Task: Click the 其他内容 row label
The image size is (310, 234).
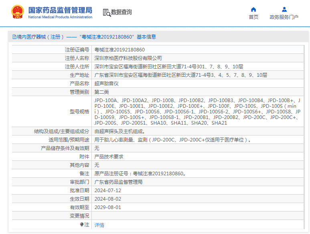Action: (79, 165)
